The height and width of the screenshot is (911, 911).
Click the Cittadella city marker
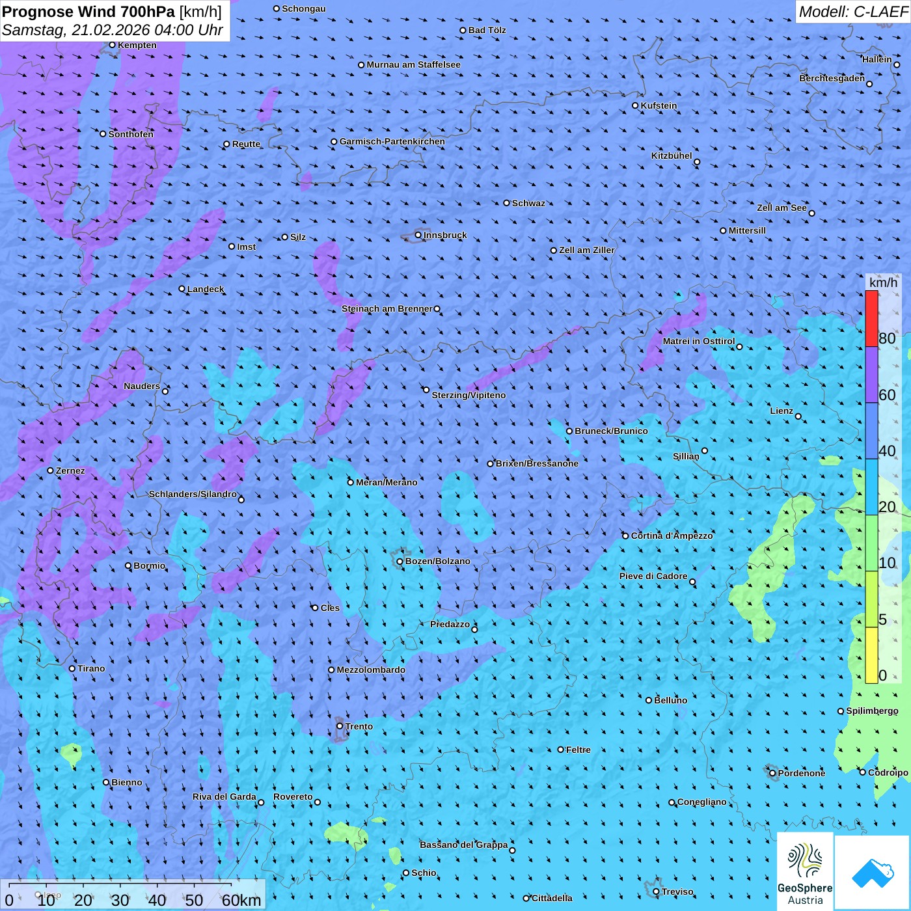point(526,898)
